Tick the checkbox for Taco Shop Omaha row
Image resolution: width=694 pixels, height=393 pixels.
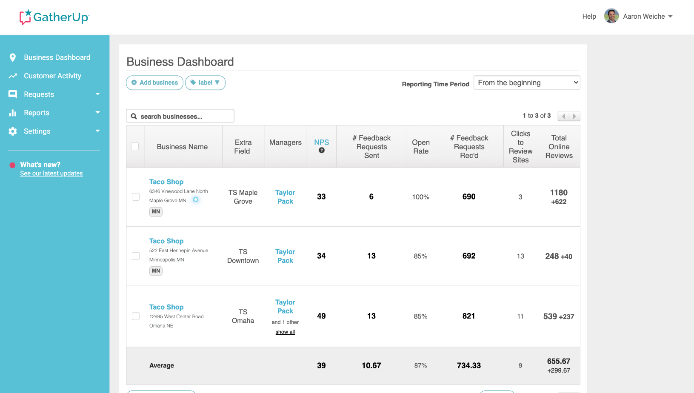[135, 316]
